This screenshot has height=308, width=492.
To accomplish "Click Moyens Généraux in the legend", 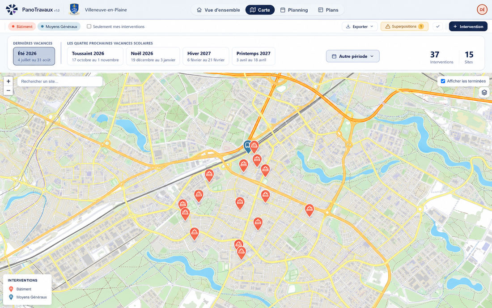I will (x=28, y=297).
